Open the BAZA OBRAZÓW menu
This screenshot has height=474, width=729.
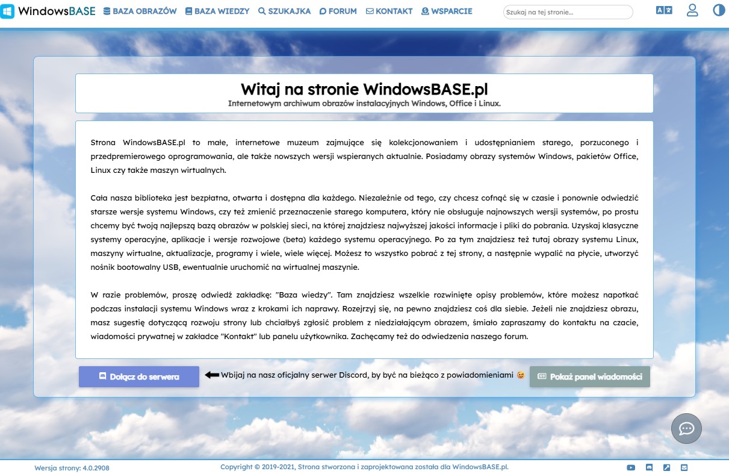pyautogui.click(x=140, y=11)
